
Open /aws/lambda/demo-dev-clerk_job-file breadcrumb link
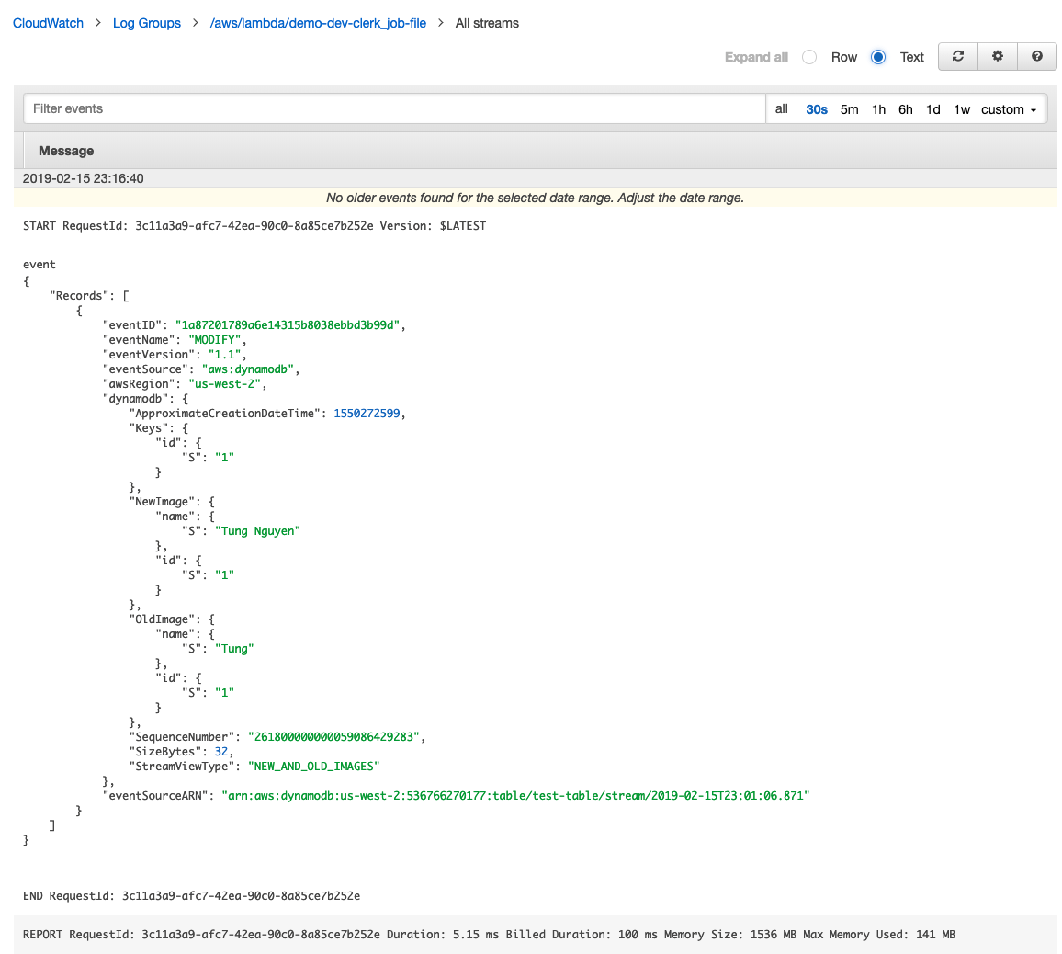319,23
